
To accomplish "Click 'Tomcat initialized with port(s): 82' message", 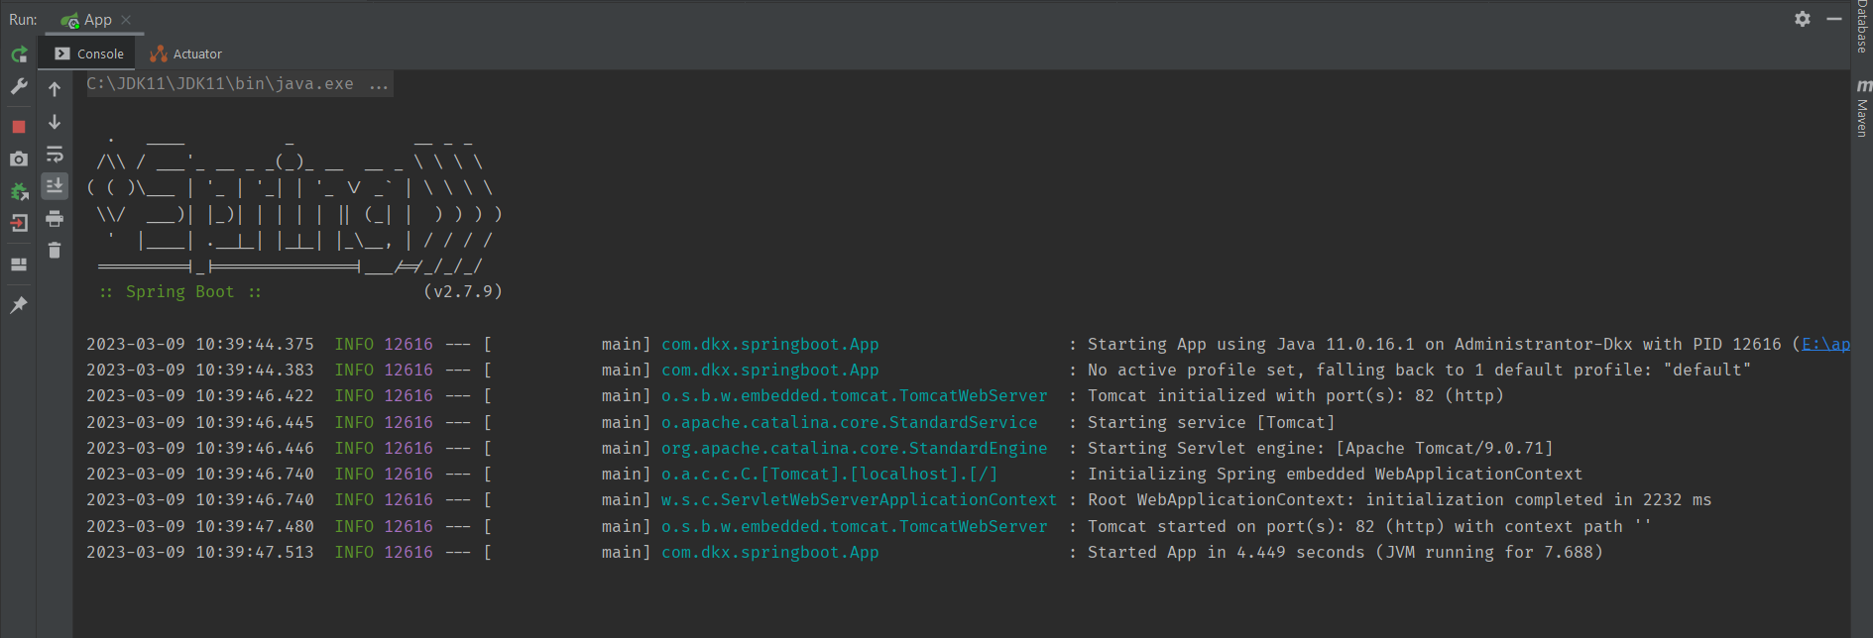I will 1295,396.
